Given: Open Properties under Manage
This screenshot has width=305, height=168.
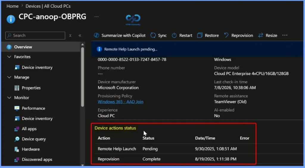Looking at the screenshot, I should 31,88.
